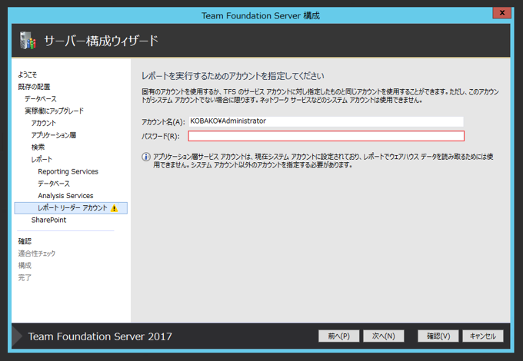This screenshot has width=523, height=361.
Task: Select the レポート step
Action: click(42, 160)
